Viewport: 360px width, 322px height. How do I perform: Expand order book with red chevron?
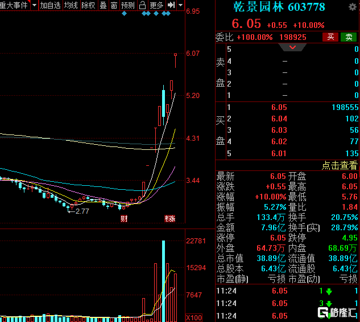(x=292, y=47)
